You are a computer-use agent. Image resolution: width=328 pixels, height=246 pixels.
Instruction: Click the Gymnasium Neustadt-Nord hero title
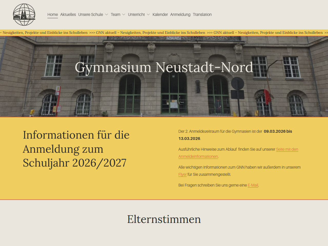[164, 67]
